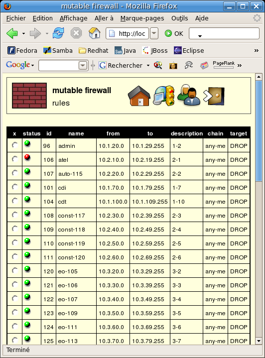Open the house home icon in firewall header
265x358 pixels.
(139, 96)
